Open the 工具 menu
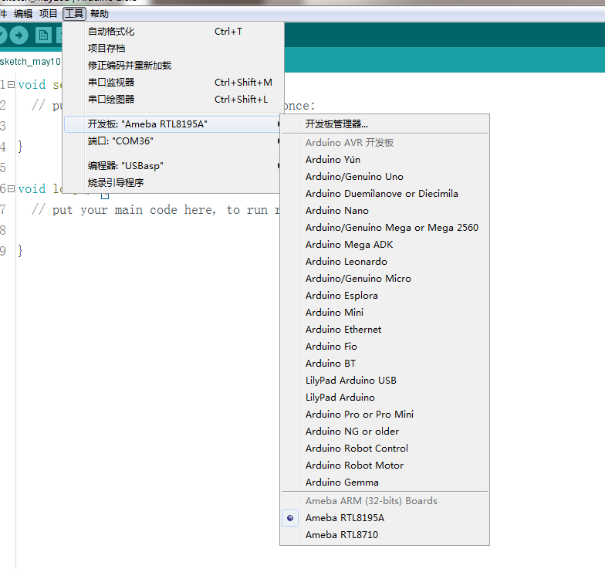 [x=74, y=14]
